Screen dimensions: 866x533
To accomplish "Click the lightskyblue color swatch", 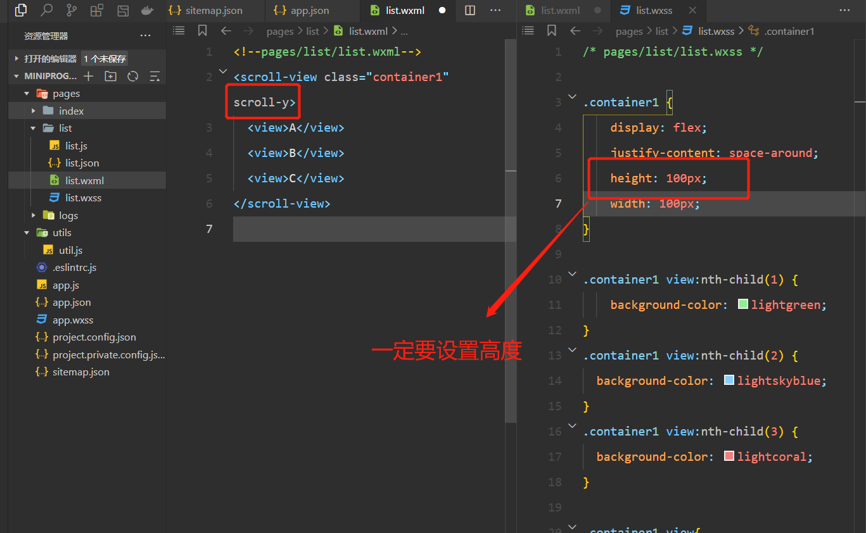I will point(729,380).
